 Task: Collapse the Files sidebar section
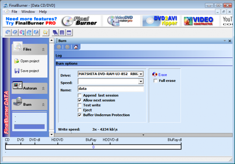click(43, 49)
